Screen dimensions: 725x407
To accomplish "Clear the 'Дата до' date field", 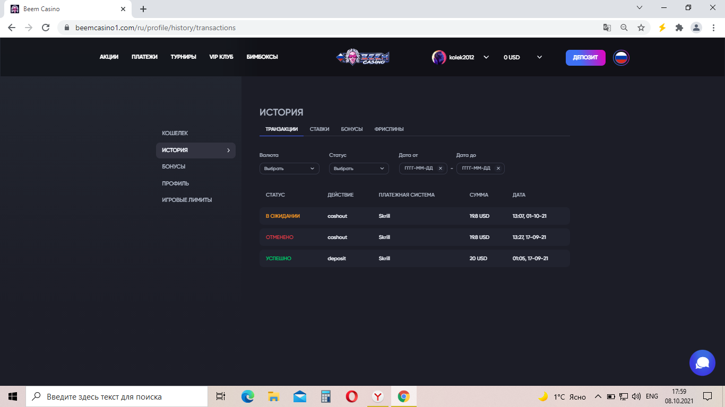I will (x=498, y=169).
